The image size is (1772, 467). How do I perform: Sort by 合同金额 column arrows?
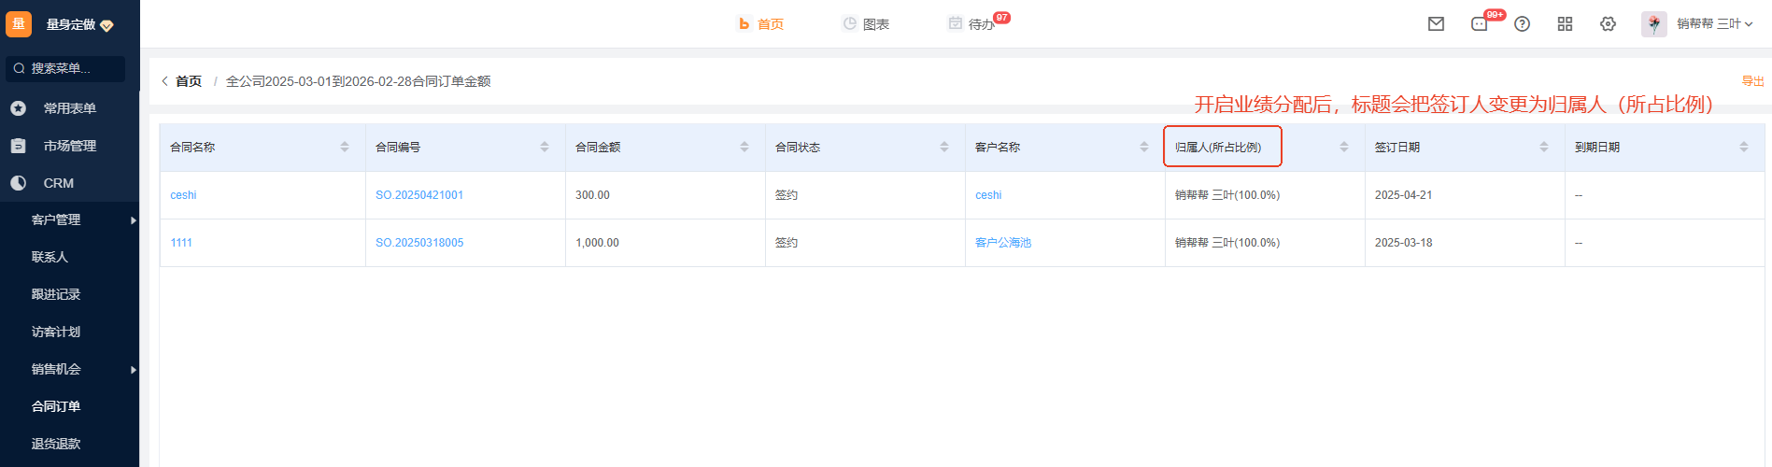tap(744, 147)
